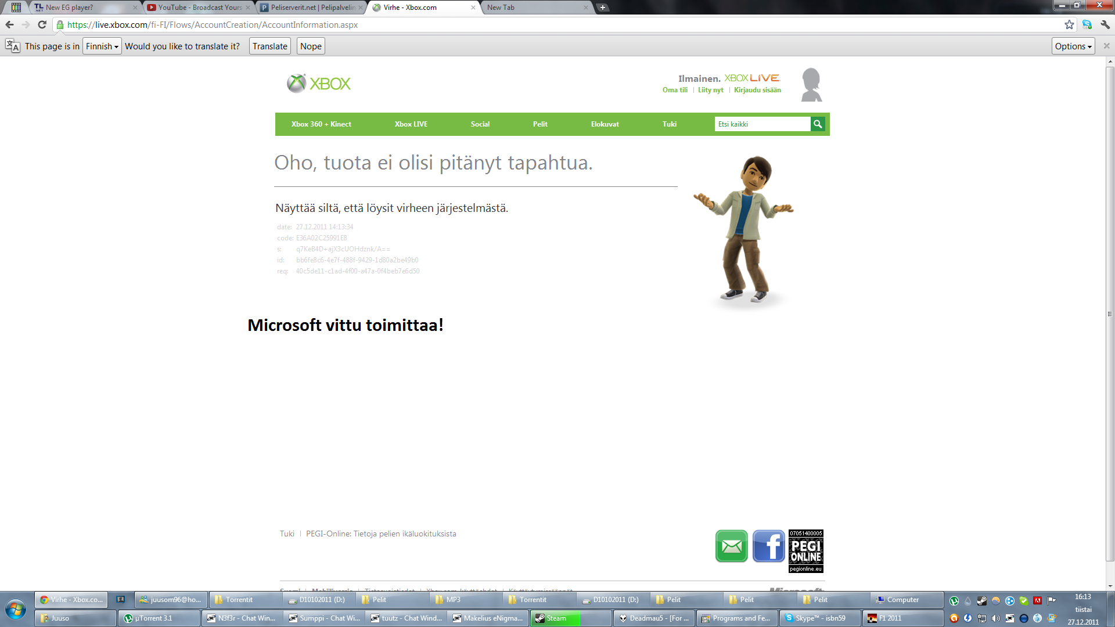The width and height of the screenshot is (1115, 627).
Task: Click the Adobe red tray icon
Action: (1038, 601)
